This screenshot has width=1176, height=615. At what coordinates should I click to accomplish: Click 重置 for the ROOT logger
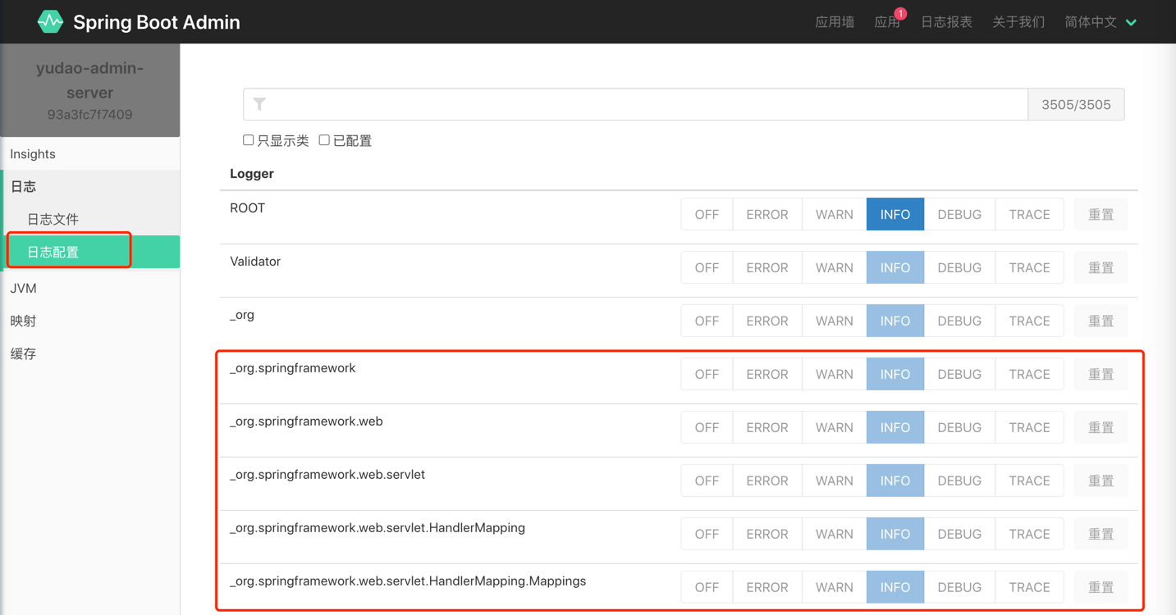1100,214
